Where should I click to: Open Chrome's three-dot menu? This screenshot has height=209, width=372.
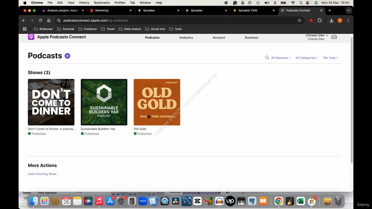pyautogui.click(x=348, y=20)
